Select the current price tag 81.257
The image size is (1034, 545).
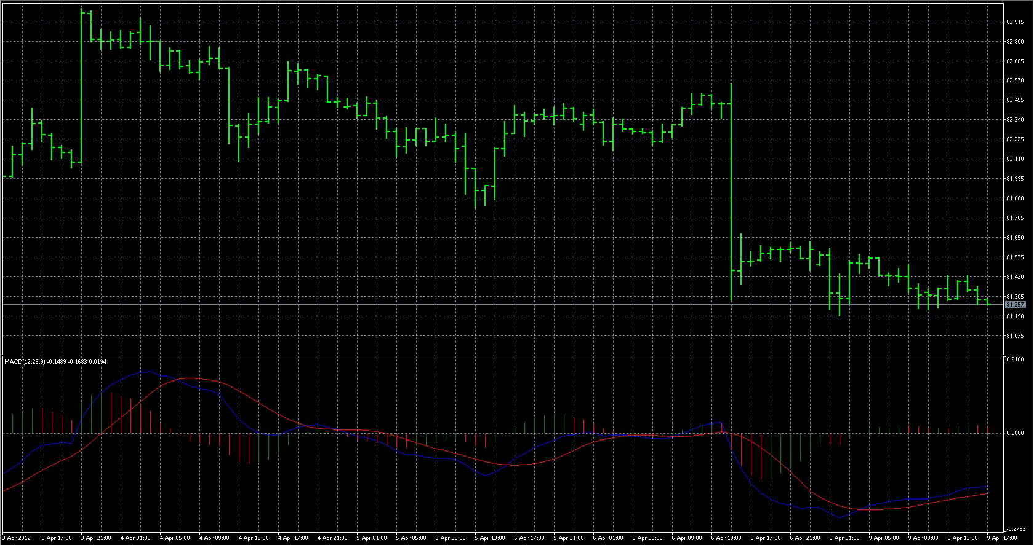(x=1015, y=305)
